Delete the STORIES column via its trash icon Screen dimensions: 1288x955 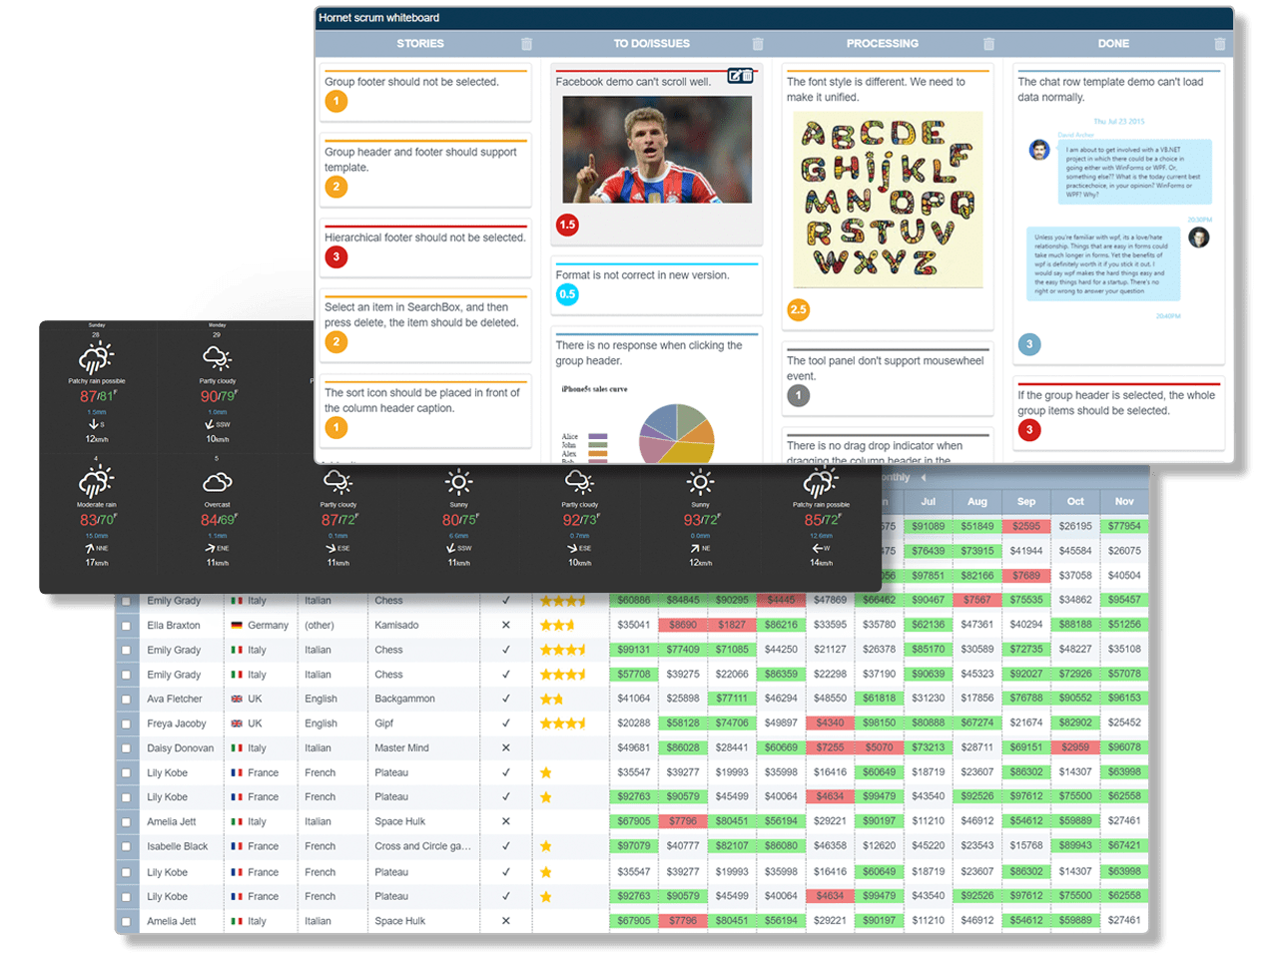[x=526, y=44]
